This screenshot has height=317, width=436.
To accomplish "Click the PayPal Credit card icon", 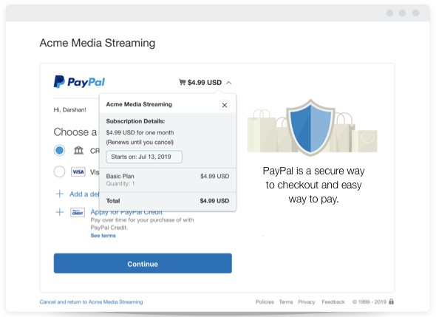I will click(x=78, y=213).
